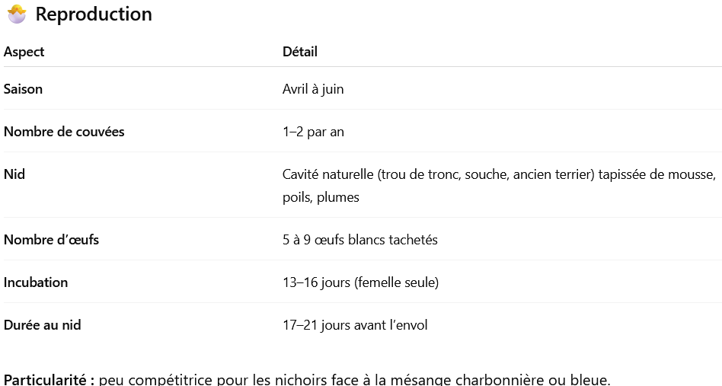Click the 13–16 jours incubation value
The image size is (722, 386).
click(360, 282)
